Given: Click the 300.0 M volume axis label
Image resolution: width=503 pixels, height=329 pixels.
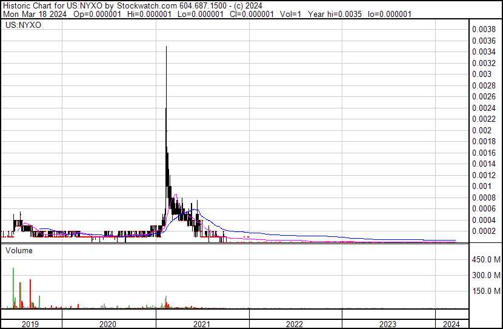Looking at the screenshot, I should pyautogui.click(x=486, y=275).
